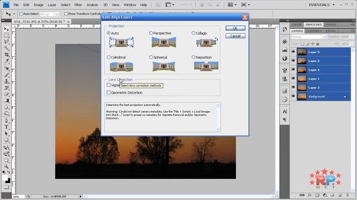Enable Geometric Distortion checkbox
Screen dimensions: 357x200
[x=109, y=93]
